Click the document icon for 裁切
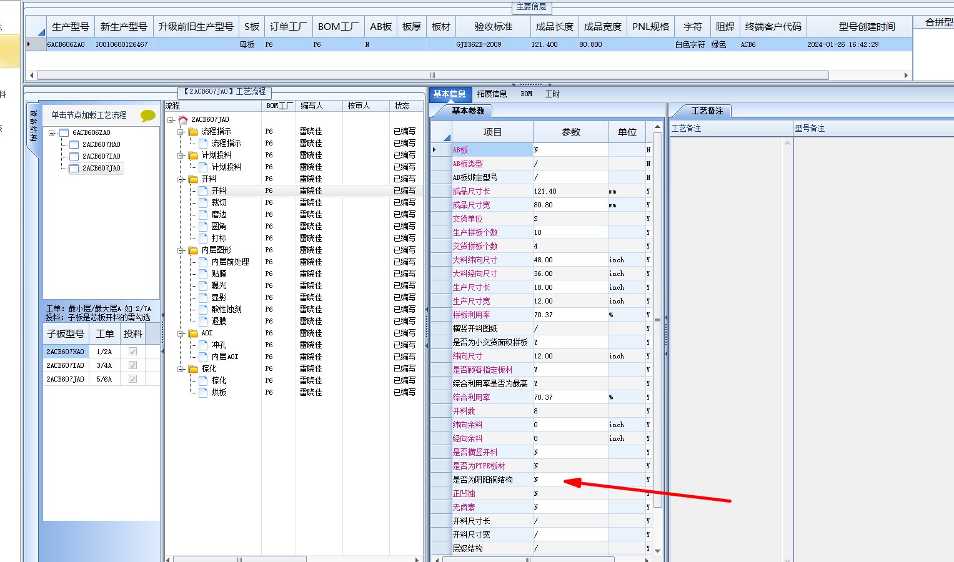 click(x=203, y=202)
